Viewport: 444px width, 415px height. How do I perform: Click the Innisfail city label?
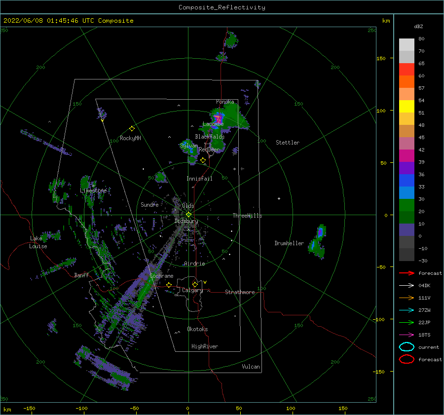click(x=199, y=179)
